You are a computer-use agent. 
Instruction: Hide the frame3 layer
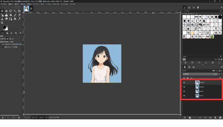pyautogui.click(x=184, y=87)
